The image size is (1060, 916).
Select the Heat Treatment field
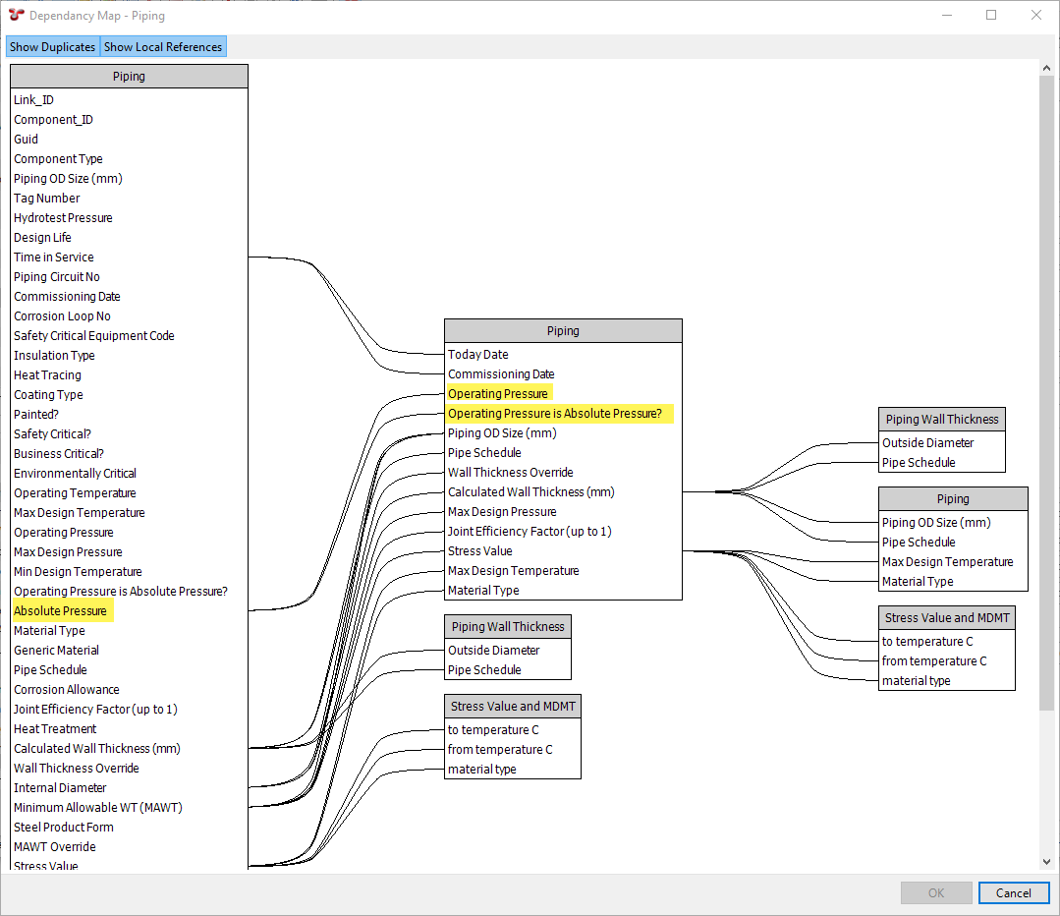[55, 728]
